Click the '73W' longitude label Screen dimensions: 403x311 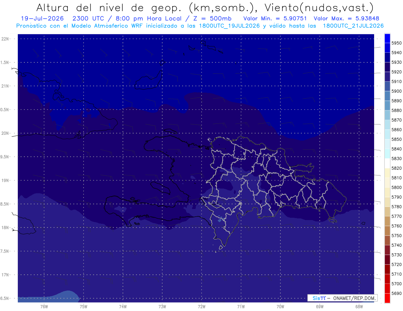162,306
